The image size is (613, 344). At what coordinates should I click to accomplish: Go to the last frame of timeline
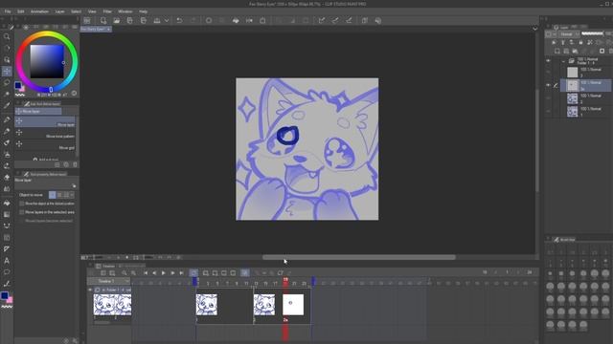pos(181,273)
